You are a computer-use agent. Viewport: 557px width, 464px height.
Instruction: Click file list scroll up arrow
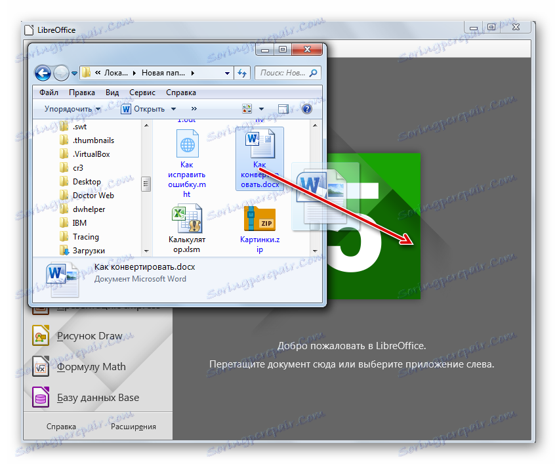tap(315, 125)
